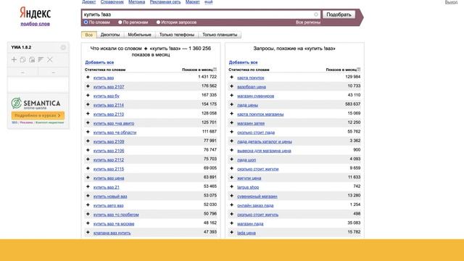464x261 pixels.
Task: Open 'Подробнее о курсах' orange button
Action: click(38, 115)
